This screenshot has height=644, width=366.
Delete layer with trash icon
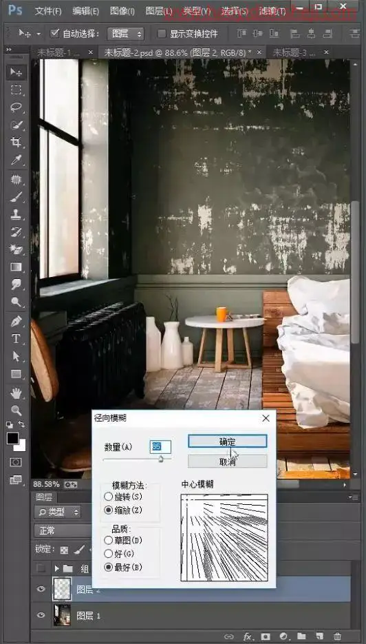pos(337,636)
